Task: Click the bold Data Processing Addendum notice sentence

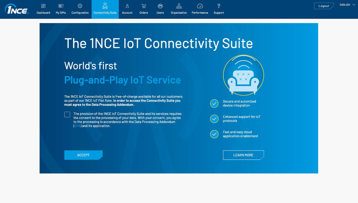Action: pyautogui.click(x=123, y=103)
